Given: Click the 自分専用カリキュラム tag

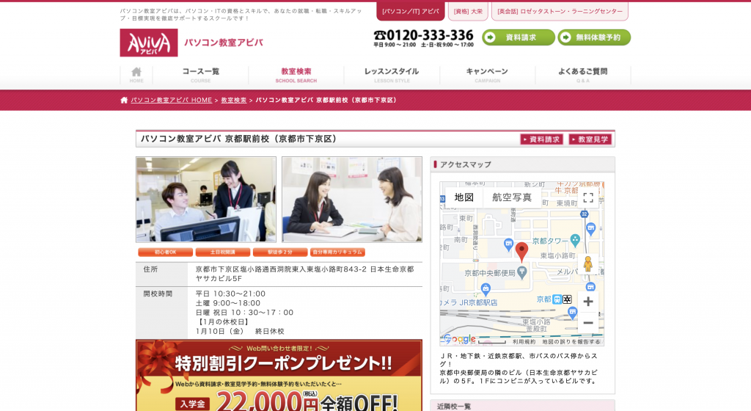Looking at the screenshot, I should (x=337, y=252).
